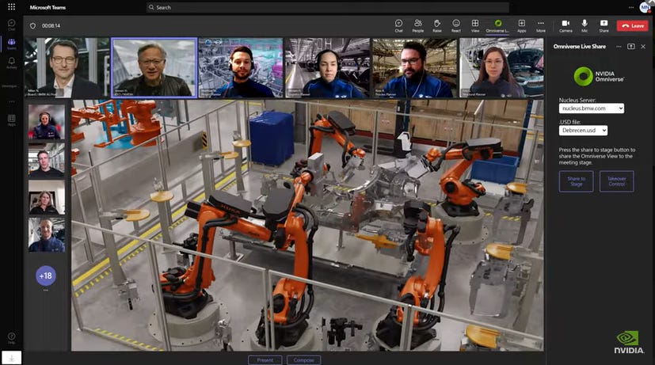Viewport: 655px width, 365px height.
Task: Click the download icon at bottom left
Action: [x=11, y=358]
